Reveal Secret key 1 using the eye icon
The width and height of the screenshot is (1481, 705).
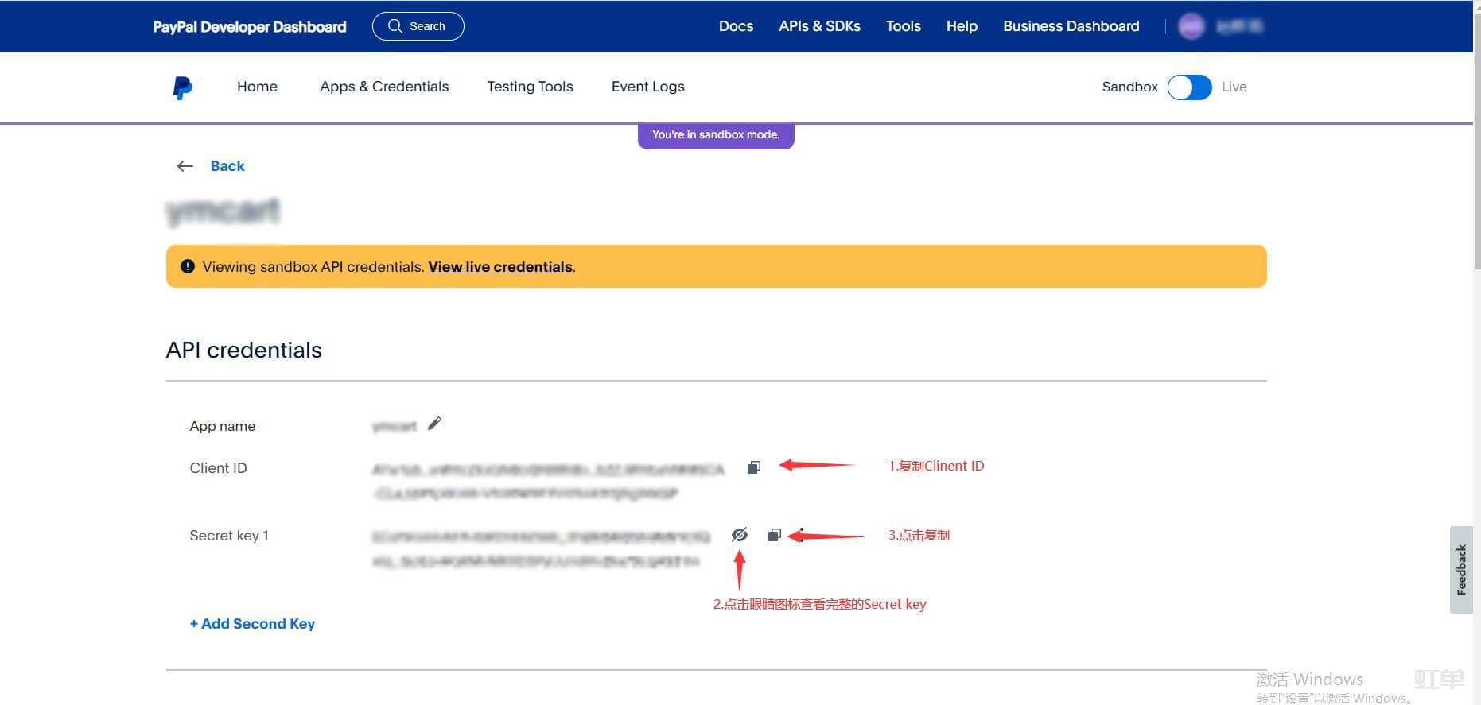click(x=740, y=535)
